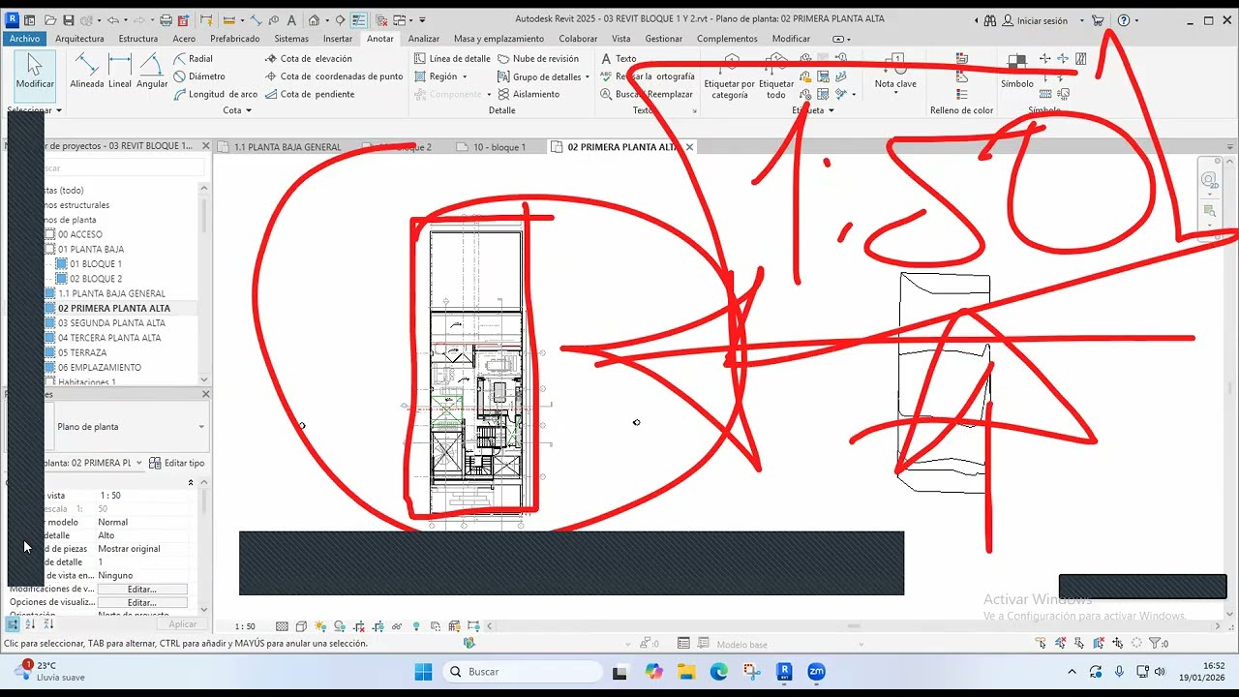Switch to the Estructura ribbon tab

[x=138, y=39]
